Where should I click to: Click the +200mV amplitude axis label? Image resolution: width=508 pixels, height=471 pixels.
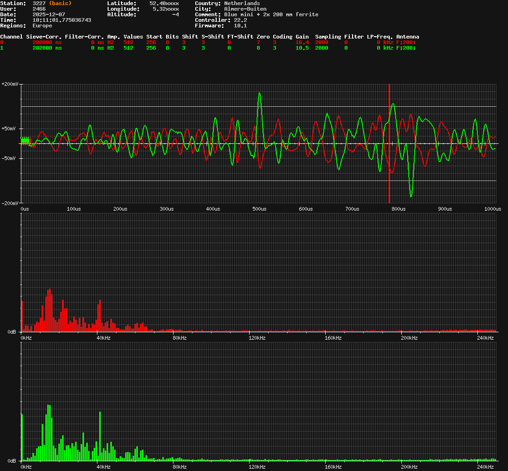[10, 84]
